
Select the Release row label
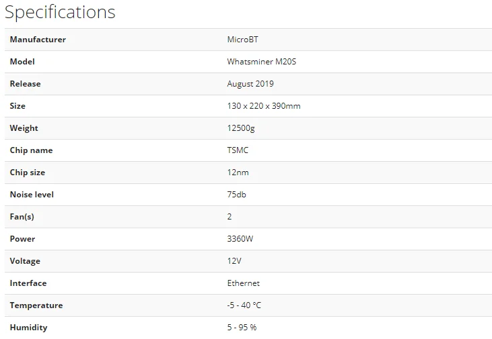click(x=25, y=84)
